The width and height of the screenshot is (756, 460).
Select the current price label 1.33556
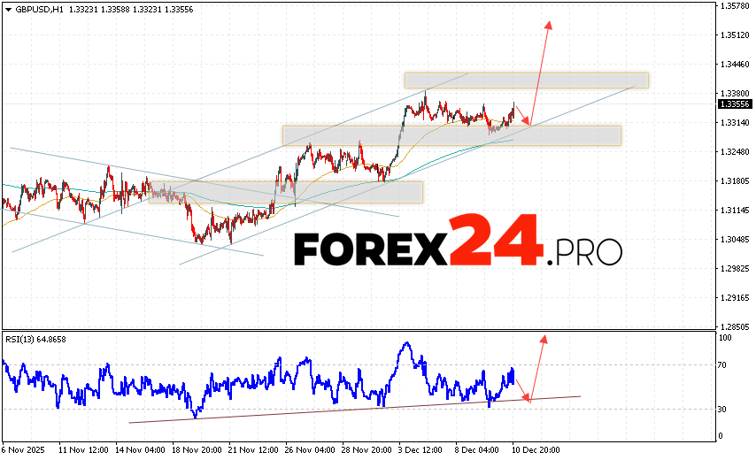735,104
